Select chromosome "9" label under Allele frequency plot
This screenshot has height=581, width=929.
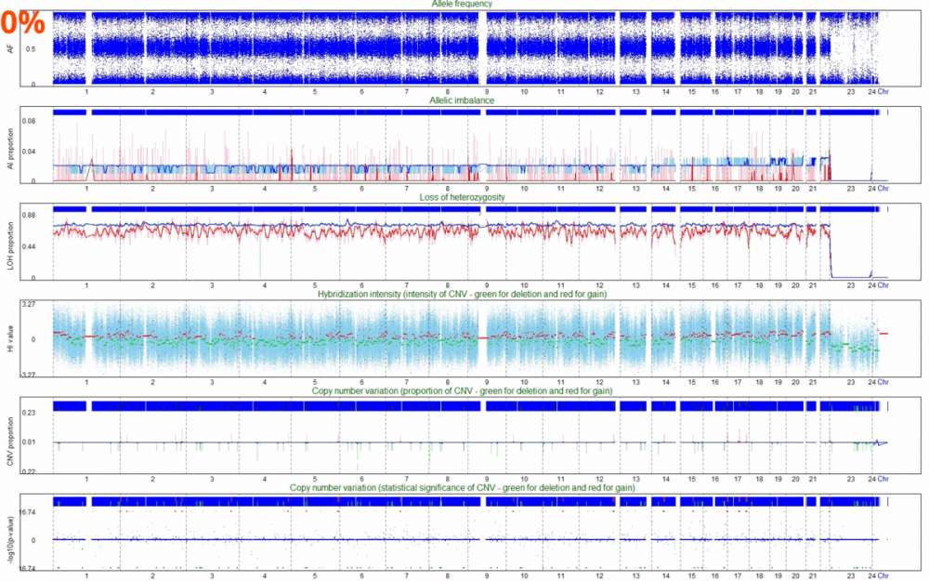click(x=487, y=92)
